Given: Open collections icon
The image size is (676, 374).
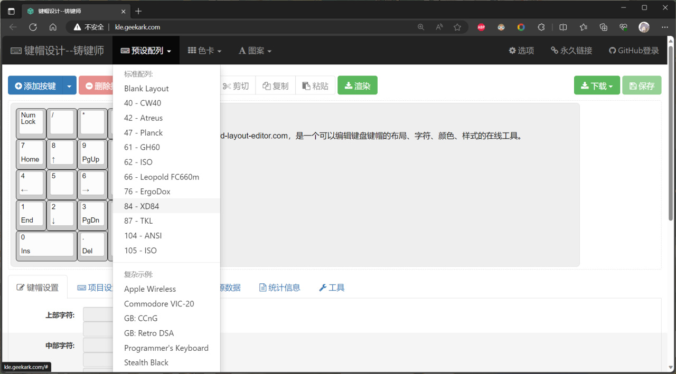Looking at the screenshot, I should pyautogui.click(x=604, y=27).
